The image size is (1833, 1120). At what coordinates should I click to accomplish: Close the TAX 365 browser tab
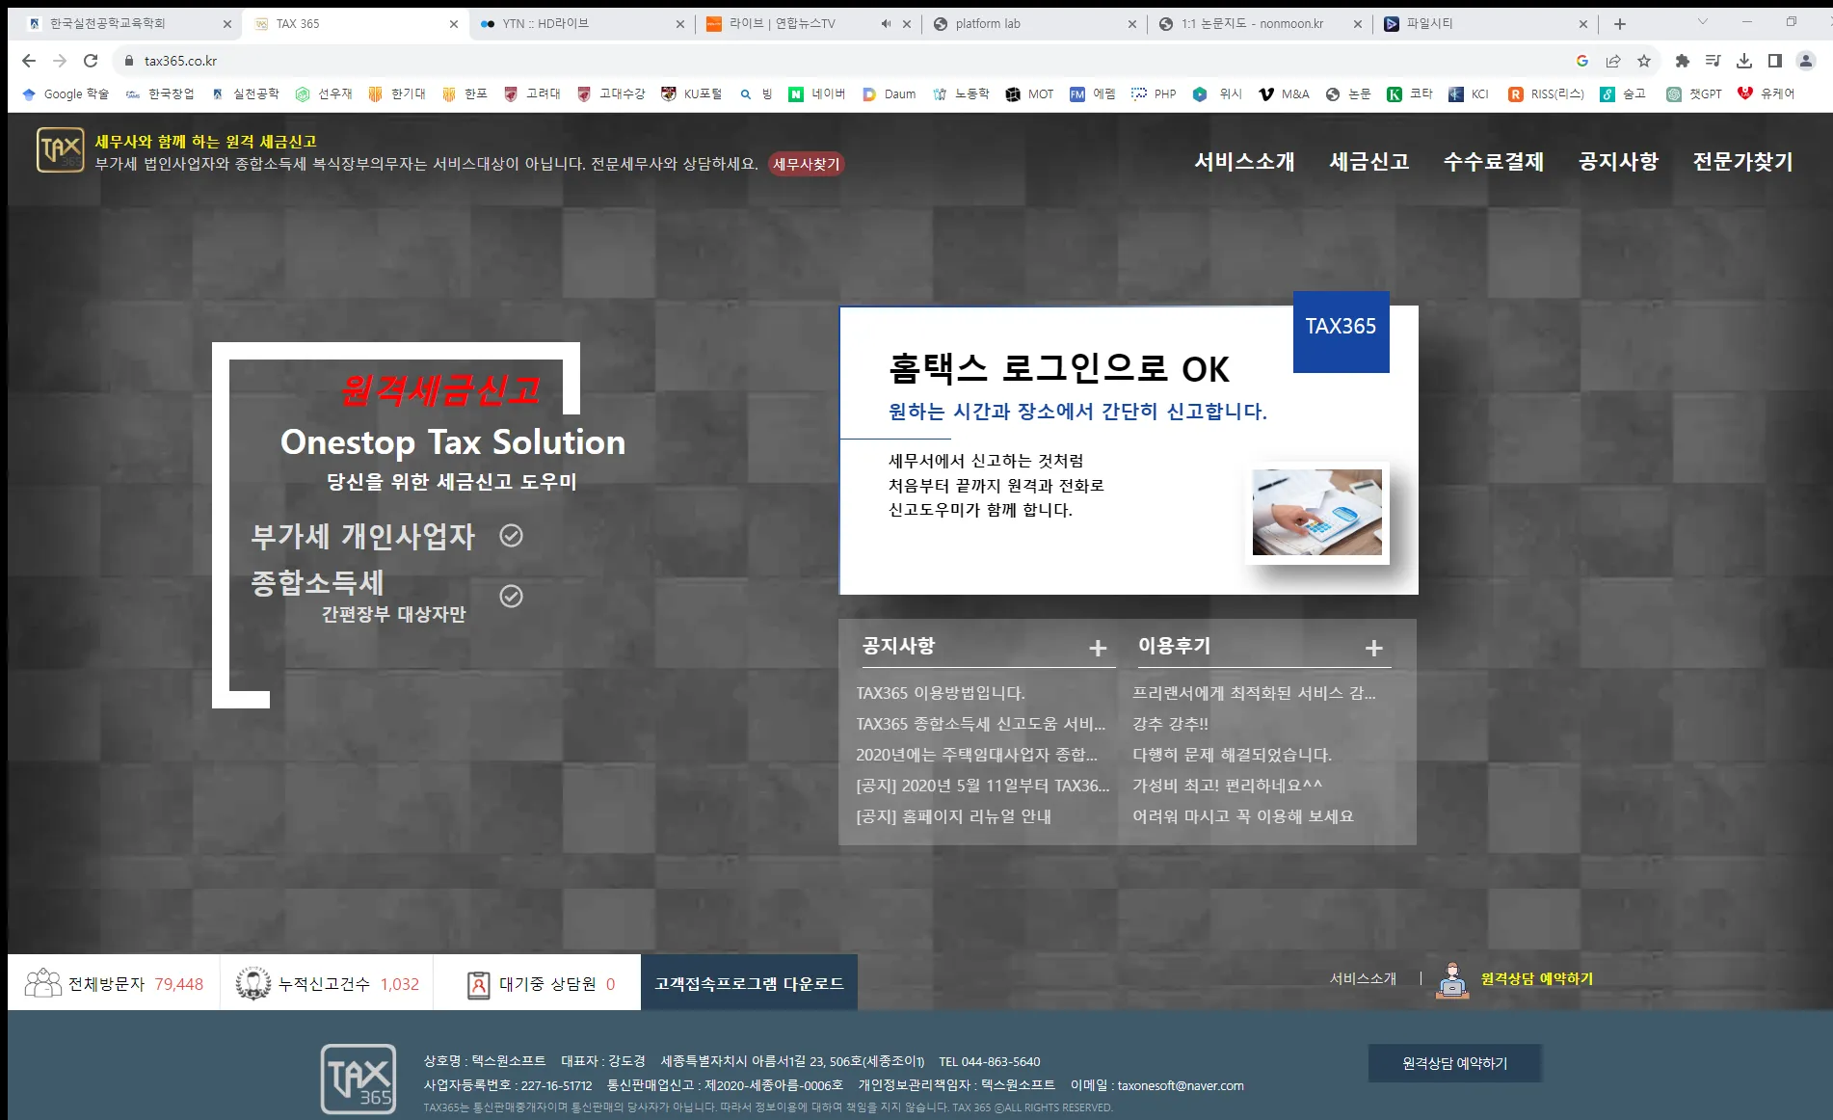pyautogui.click(x=454, y=24)
